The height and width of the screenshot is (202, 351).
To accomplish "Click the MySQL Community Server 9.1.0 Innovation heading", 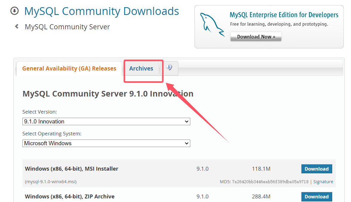I will tap(108, 94).
